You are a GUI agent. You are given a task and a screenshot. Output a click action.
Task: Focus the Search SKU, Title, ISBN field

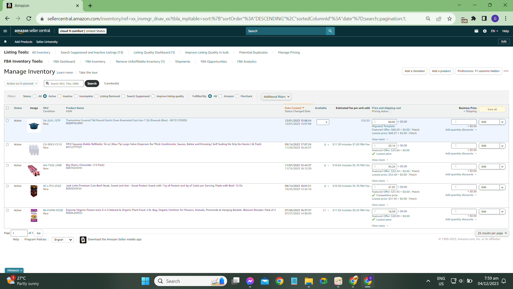(x=64, y=83)
